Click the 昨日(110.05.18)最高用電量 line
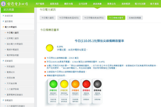The width and height of the screenshot is (161, 107). pos(76,62)
